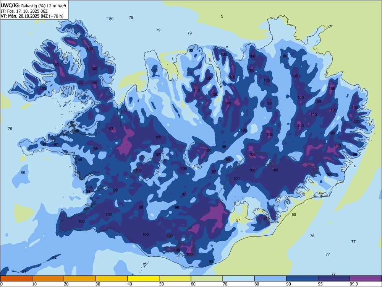Click the '80' value north of the Westfjords
The image size is (382, 287).
click(x=111, y=19)
